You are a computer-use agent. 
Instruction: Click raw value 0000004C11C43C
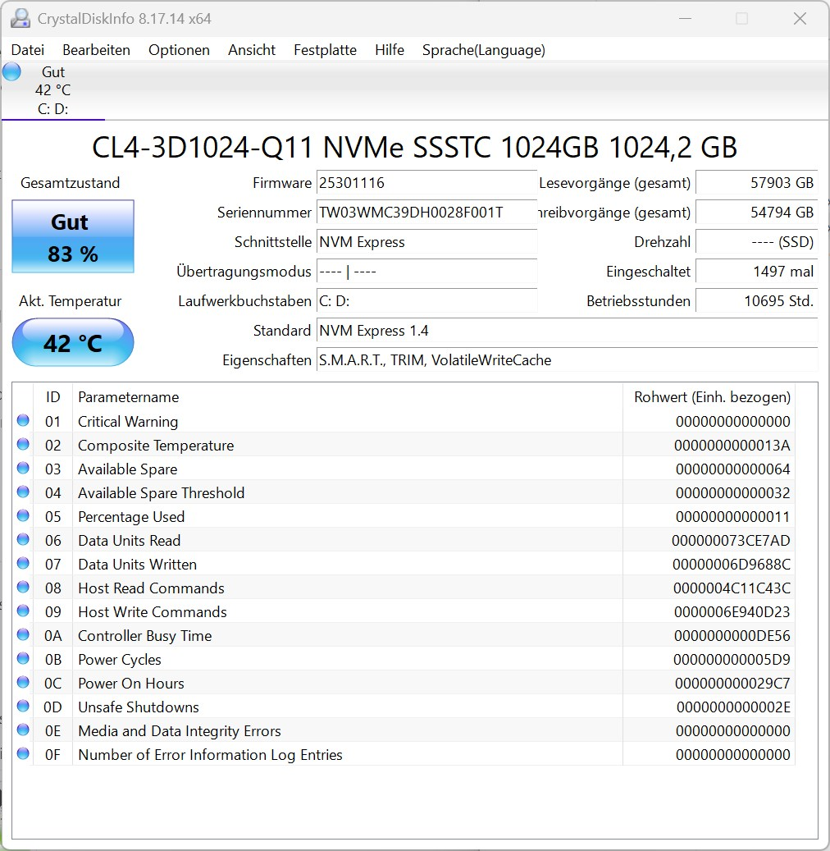pos(732,588)
